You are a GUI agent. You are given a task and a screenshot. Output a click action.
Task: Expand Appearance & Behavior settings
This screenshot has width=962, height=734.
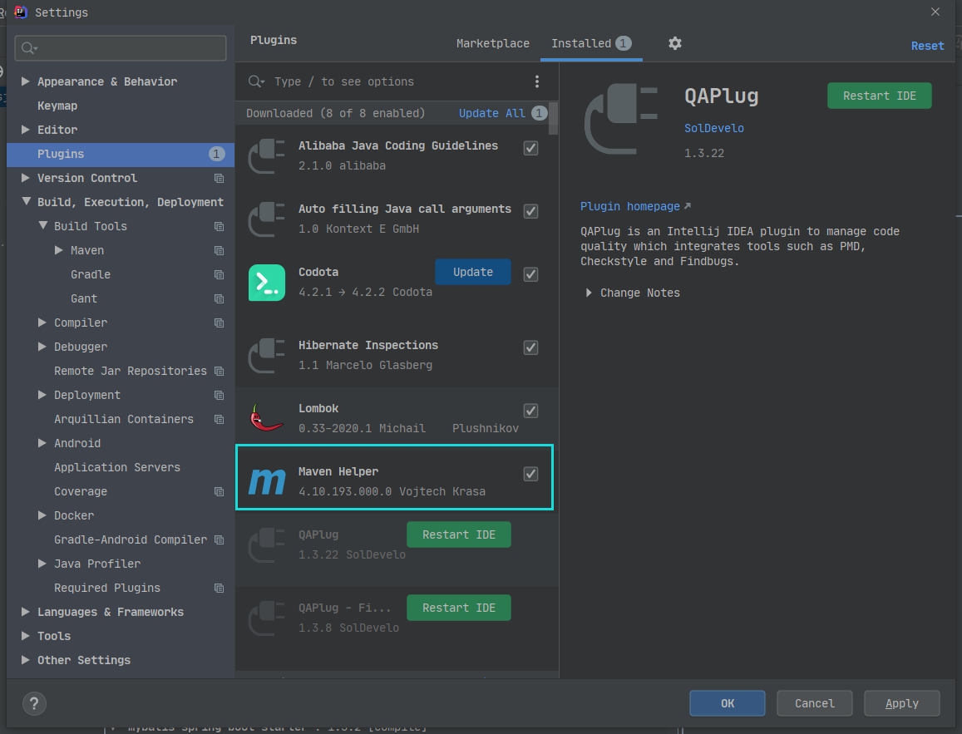click(25, 81)
